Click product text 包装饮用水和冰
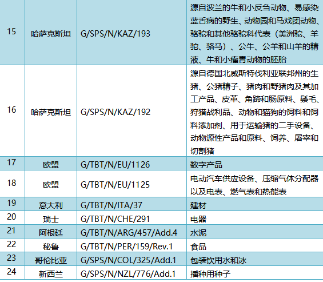323x282 pixels. tap(218, 261)
